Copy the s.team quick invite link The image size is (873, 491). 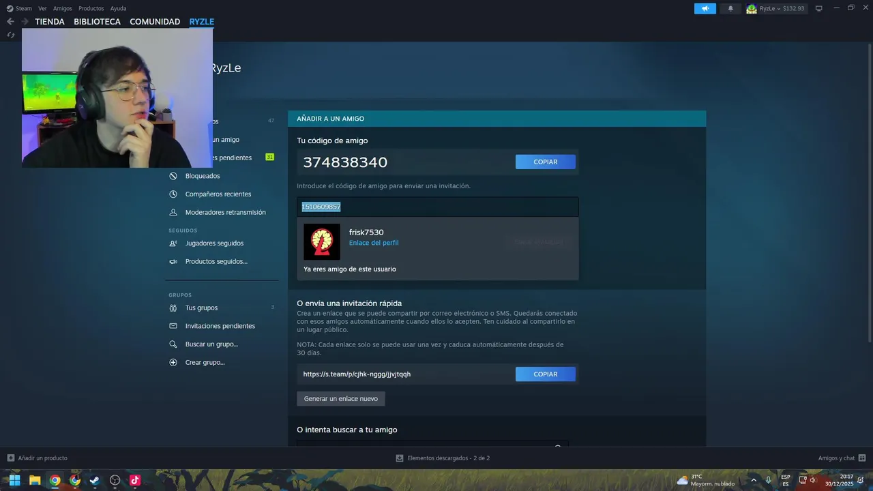[x=546, y=374]
